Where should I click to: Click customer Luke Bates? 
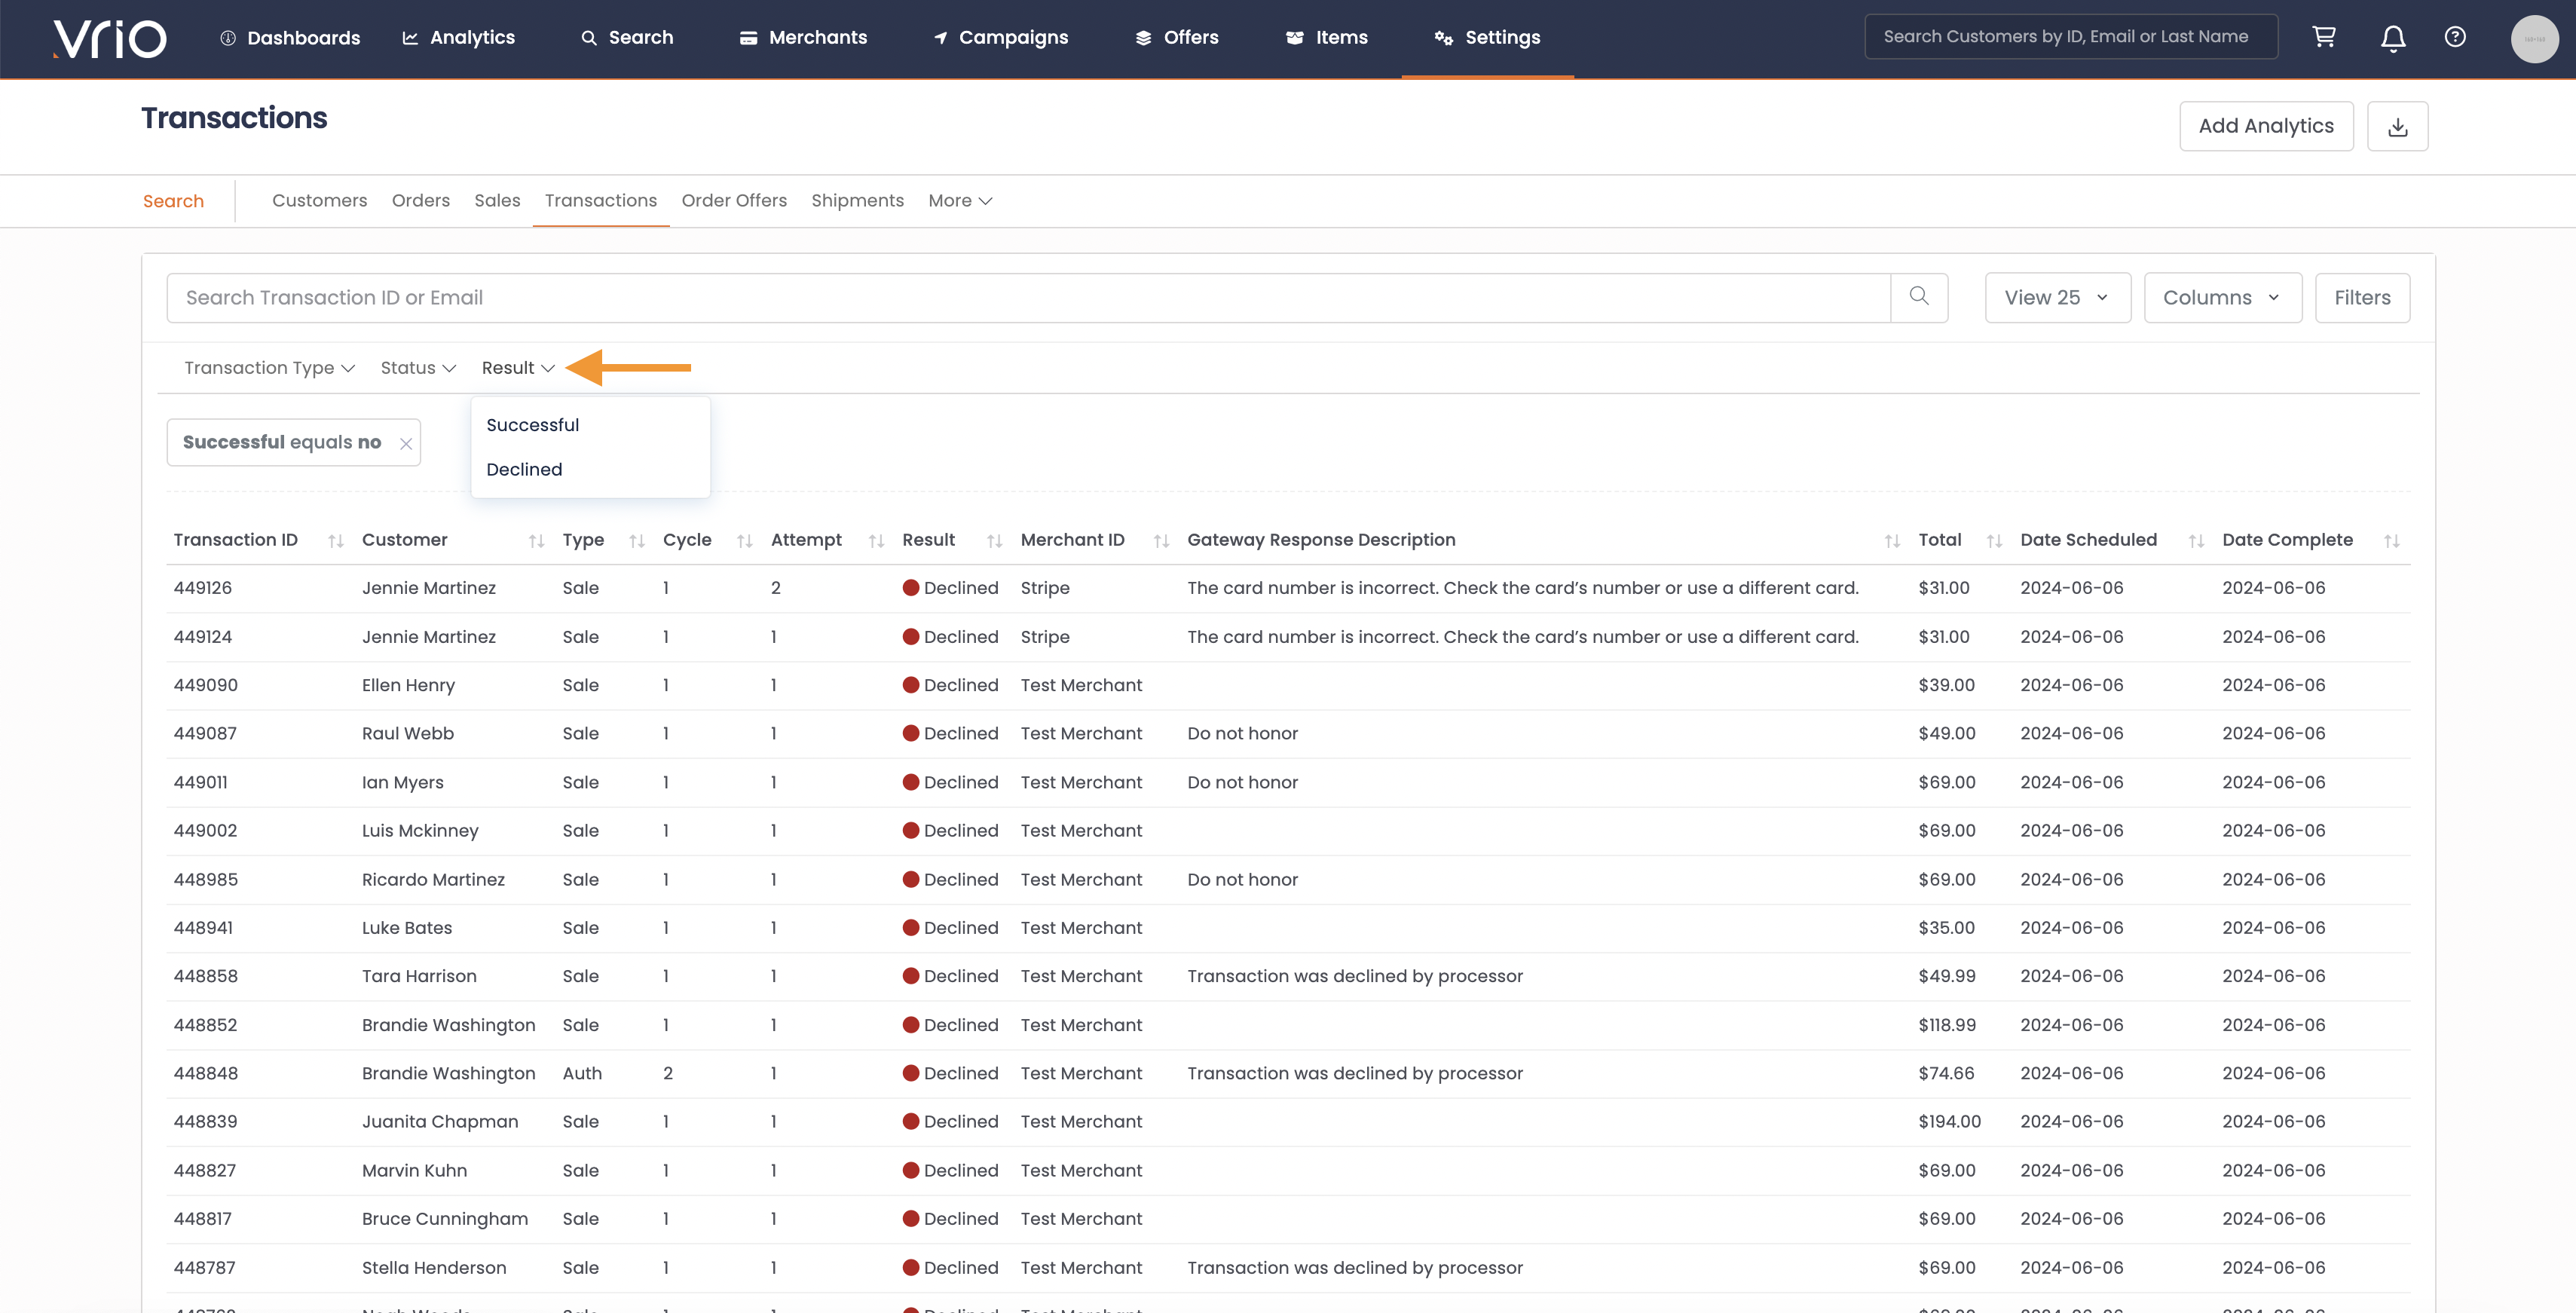[407, 928]
